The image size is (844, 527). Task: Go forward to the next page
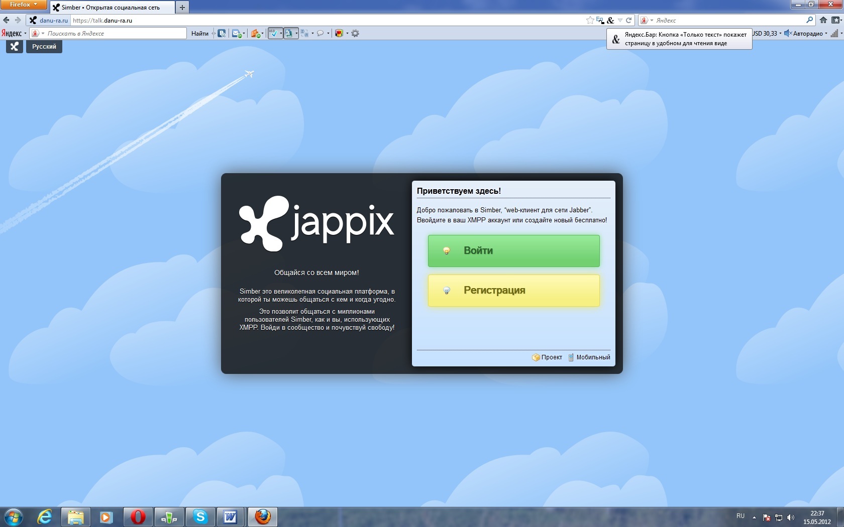(18, 21)
